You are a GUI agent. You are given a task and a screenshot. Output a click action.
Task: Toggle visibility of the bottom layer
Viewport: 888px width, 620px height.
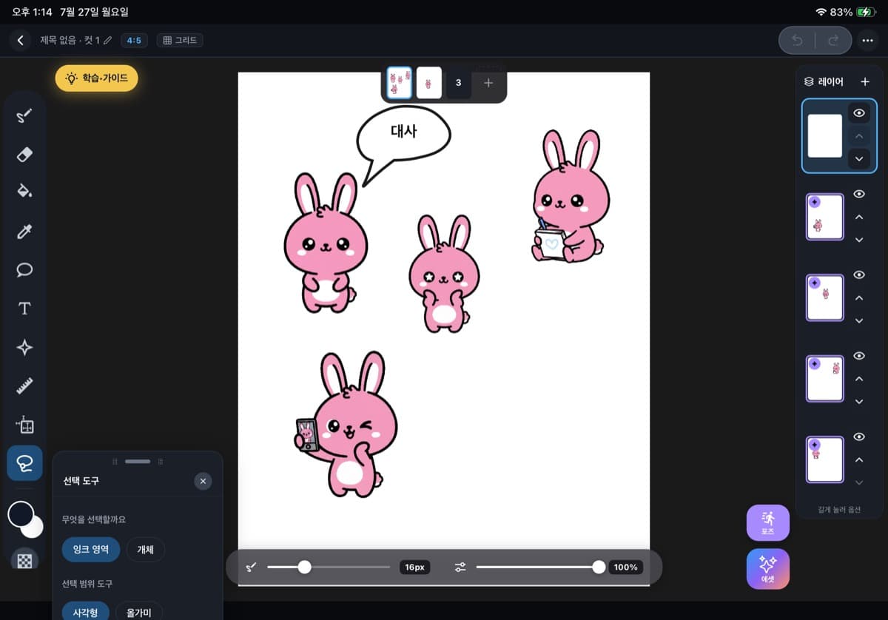(859, 437)
